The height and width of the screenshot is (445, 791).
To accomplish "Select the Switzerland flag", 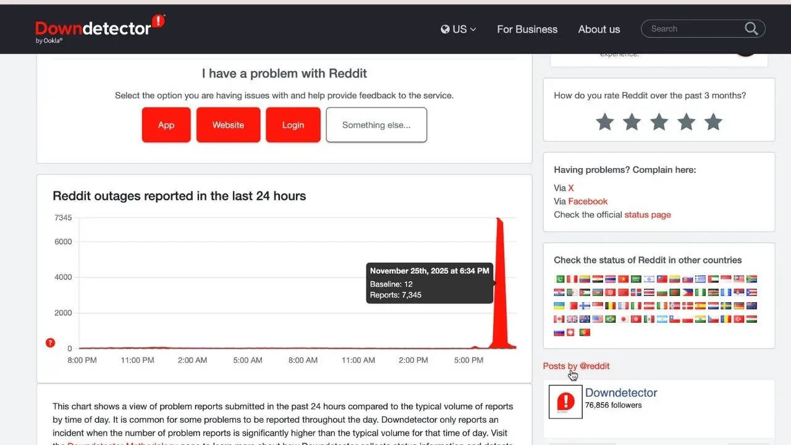I will point(572,333).
